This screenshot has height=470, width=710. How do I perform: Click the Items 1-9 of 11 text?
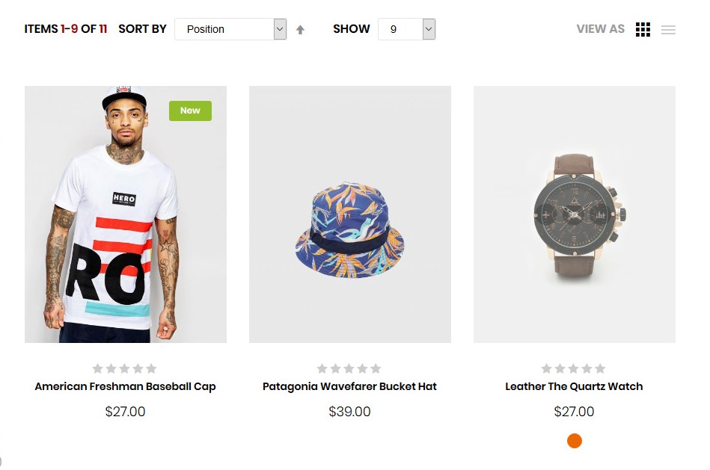(x=65, y=29)
